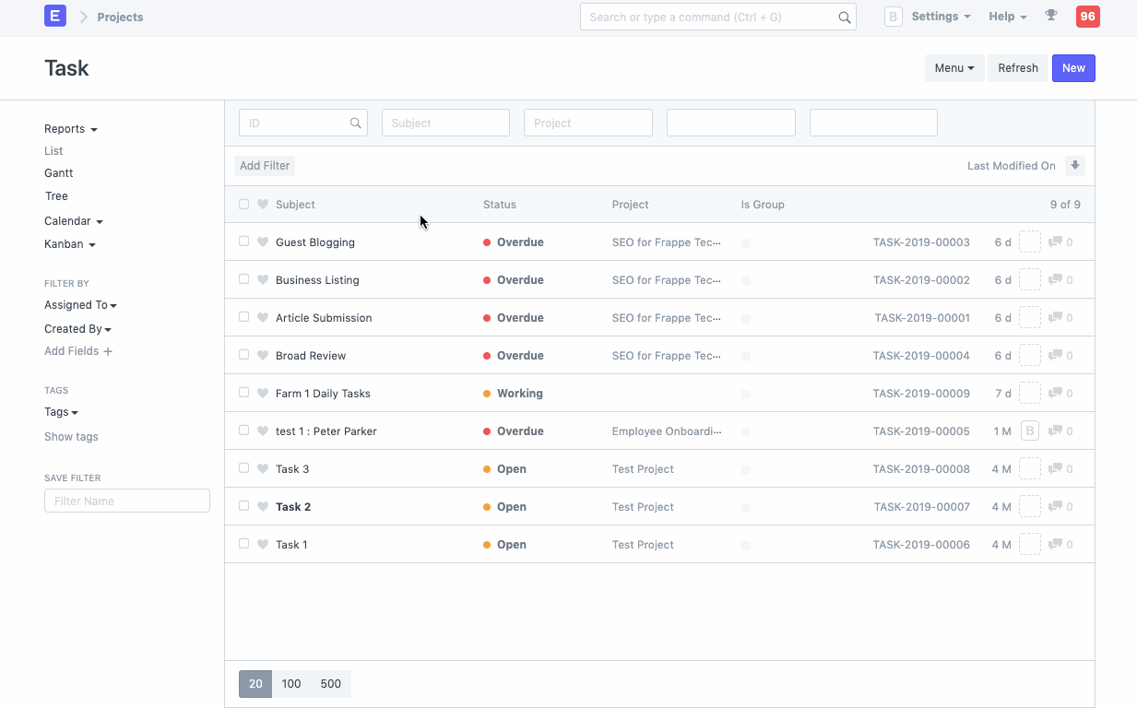
Task: Click the New button to create a task
Action: tap(1072, 67)
